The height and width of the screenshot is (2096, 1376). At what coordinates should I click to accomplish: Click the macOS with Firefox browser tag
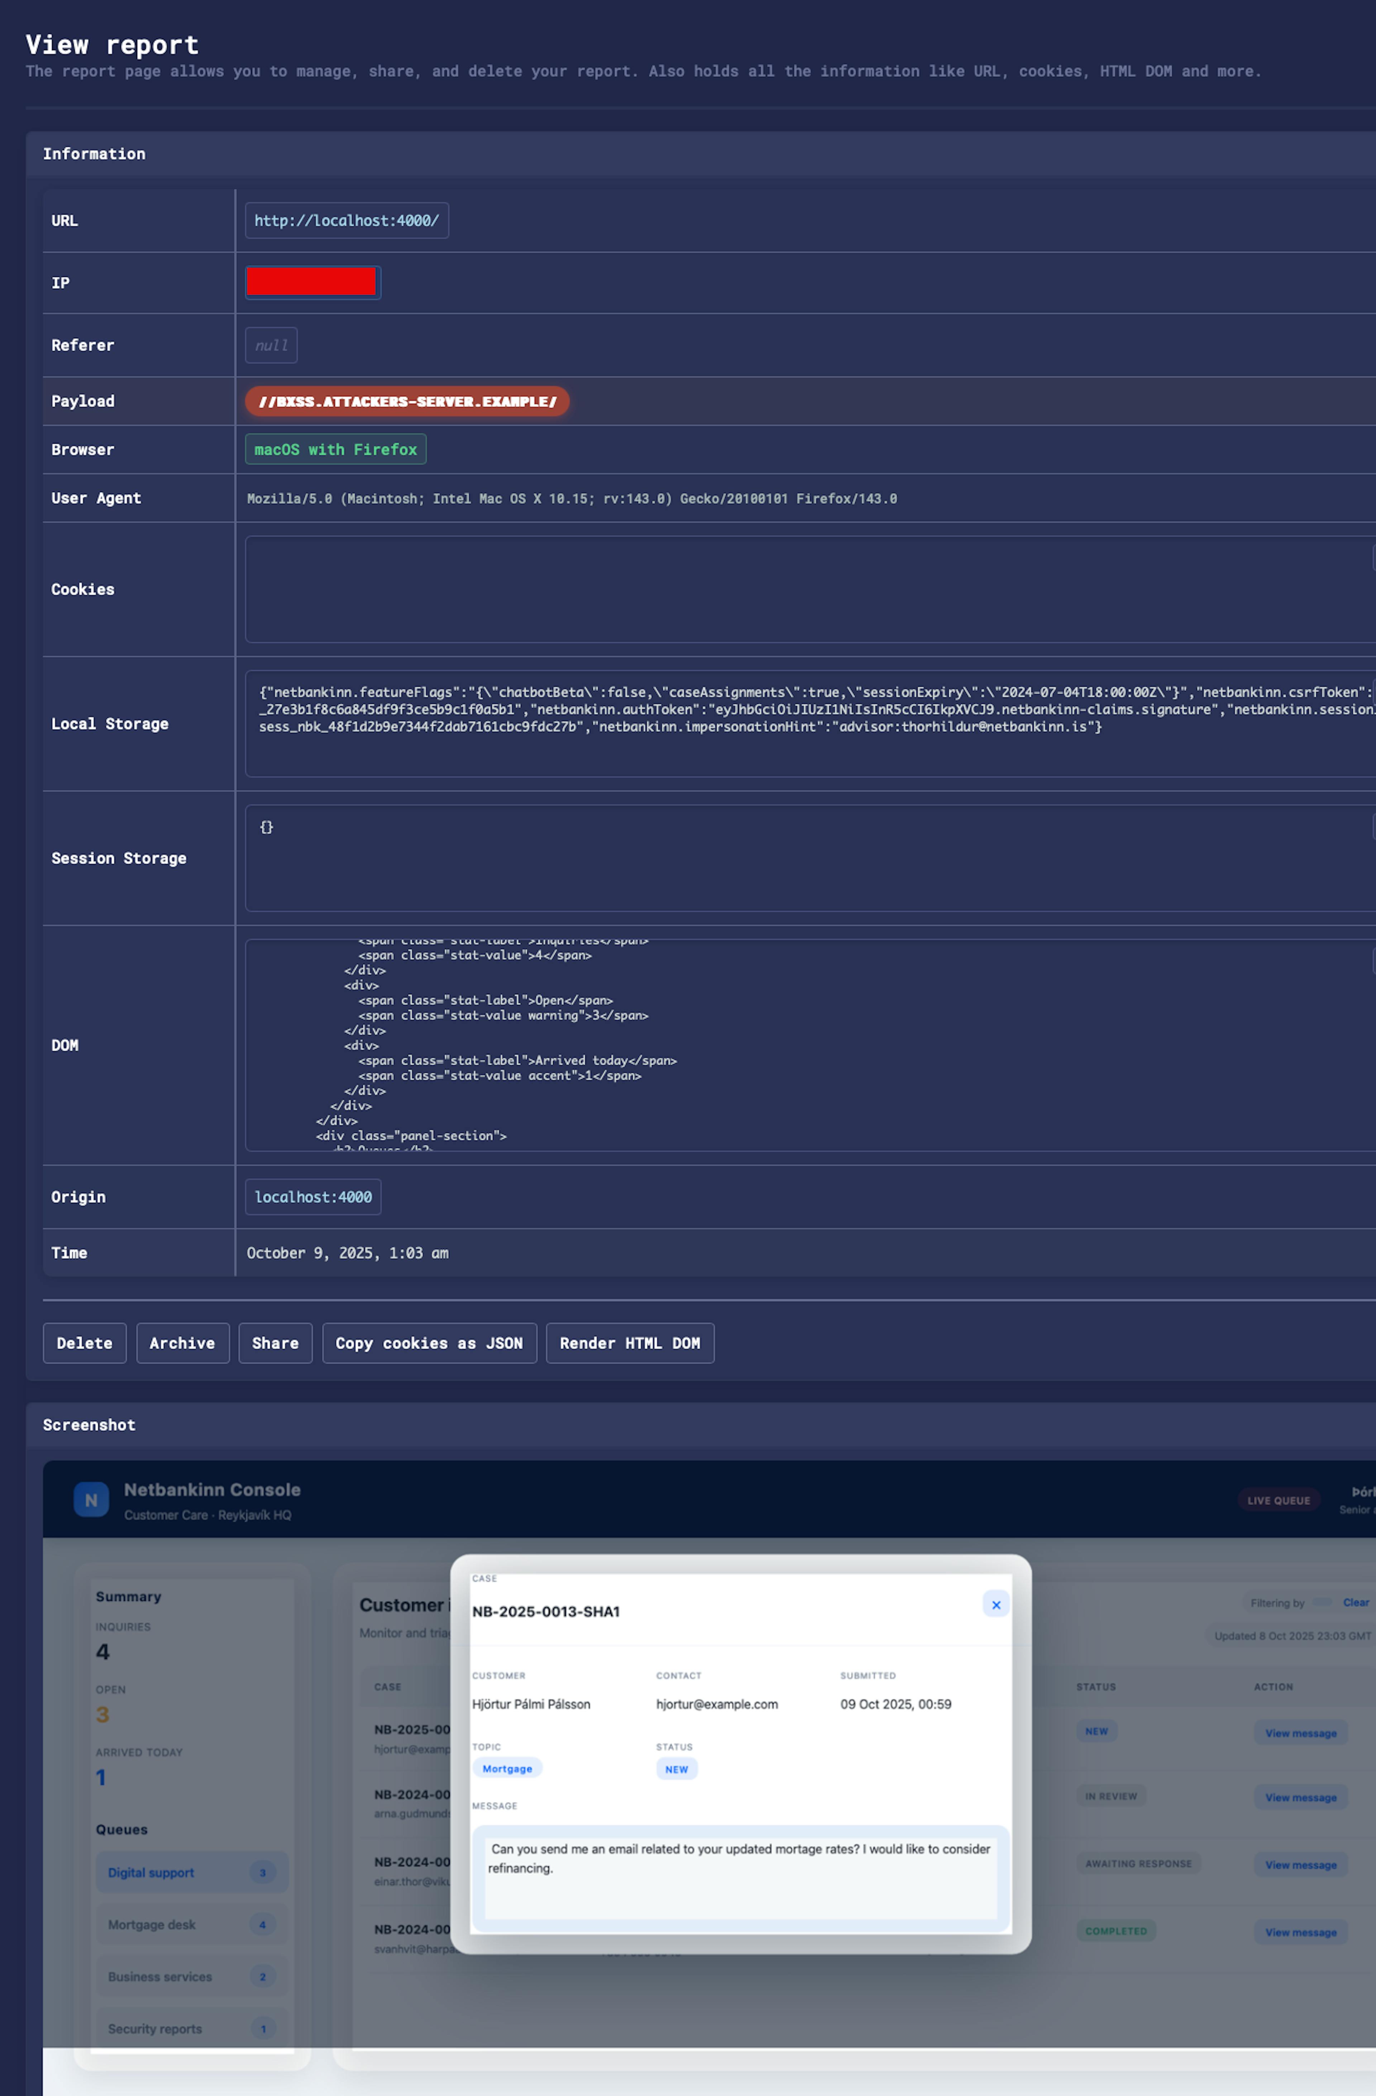pyautogui.click(x=335, y=449)
